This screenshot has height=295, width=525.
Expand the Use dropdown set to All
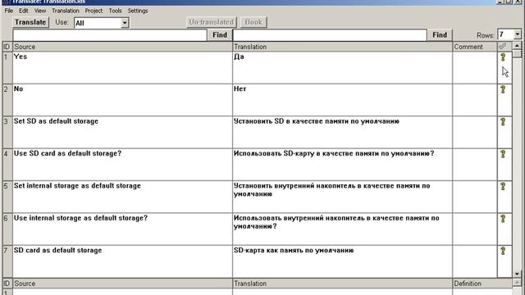[125, 23]
